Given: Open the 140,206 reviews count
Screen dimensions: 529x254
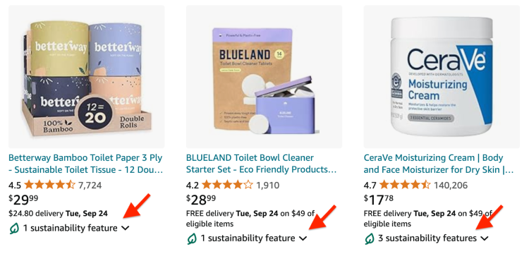Looking at the screenshot, I should coord(451,185).
